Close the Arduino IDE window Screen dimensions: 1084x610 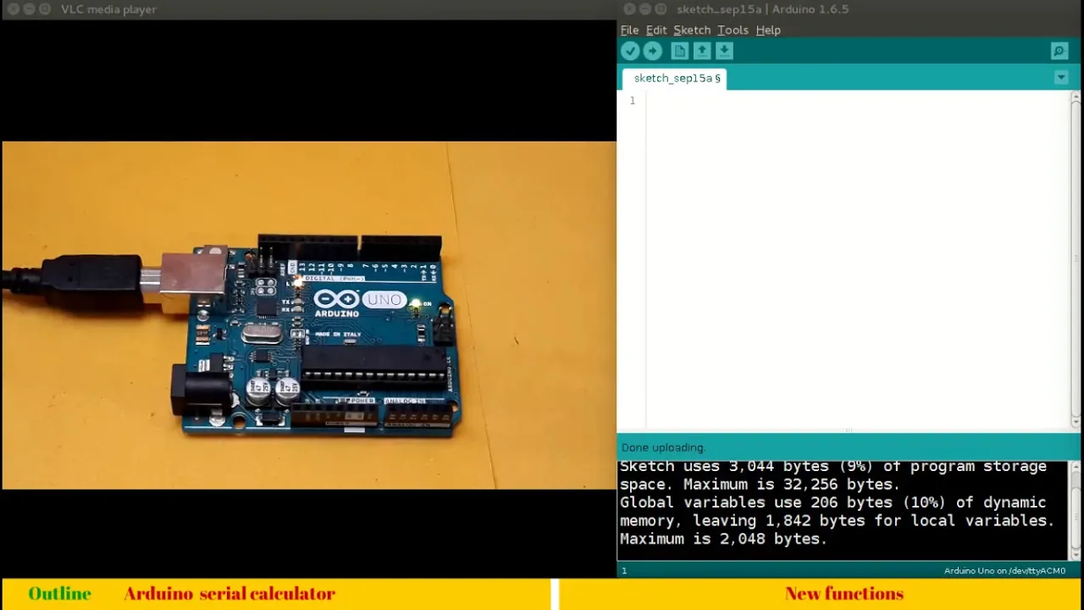pyautogui.click(x=629, y=9)
